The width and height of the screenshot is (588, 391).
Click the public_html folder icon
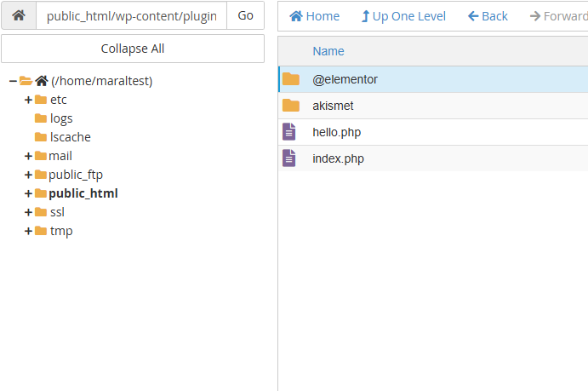tap(41, 193)
